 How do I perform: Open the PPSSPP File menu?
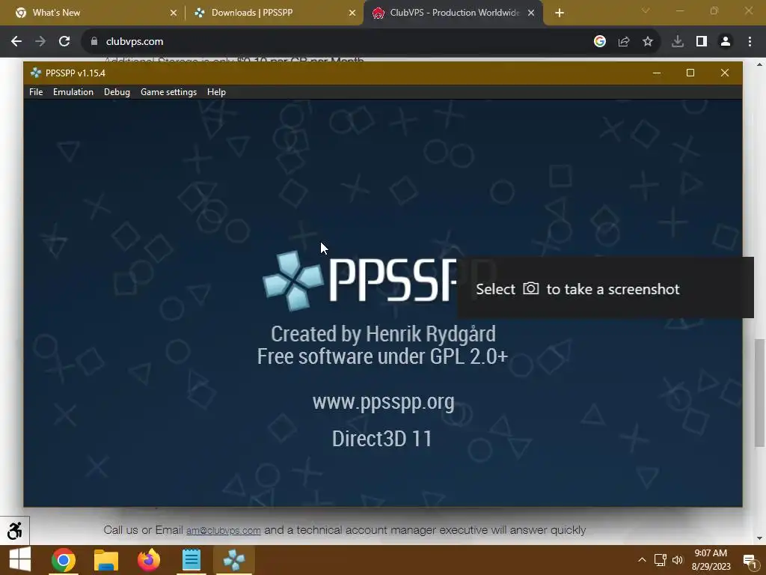[36, 92]
